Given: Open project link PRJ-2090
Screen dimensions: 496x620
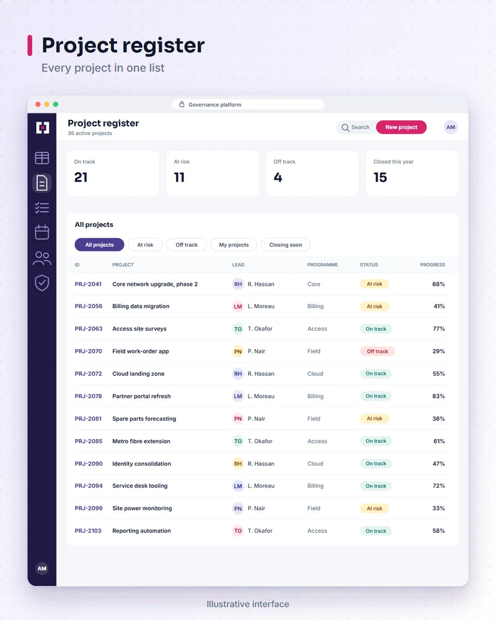Looking at the screenshot, I should (89, 463).
